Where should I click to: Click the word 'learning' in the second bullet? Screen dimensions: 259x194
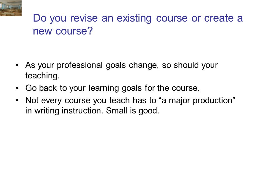point(104,88)
